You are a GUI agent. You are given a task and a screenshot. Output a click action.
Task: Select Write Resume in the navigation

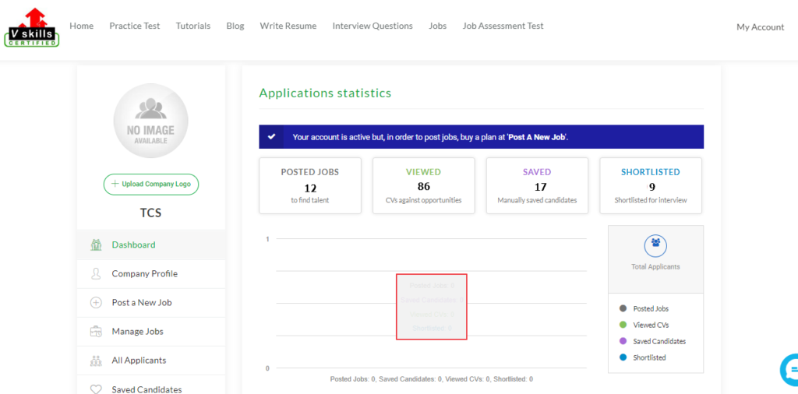point(288,26)
